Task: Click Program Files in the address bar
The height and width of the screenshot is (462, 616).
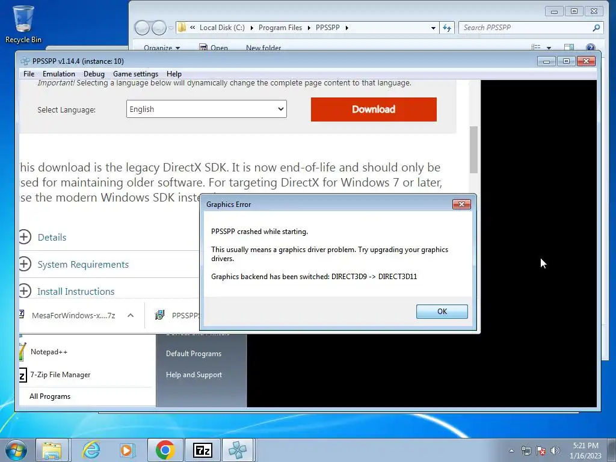Action: click(x=280, y=28)
